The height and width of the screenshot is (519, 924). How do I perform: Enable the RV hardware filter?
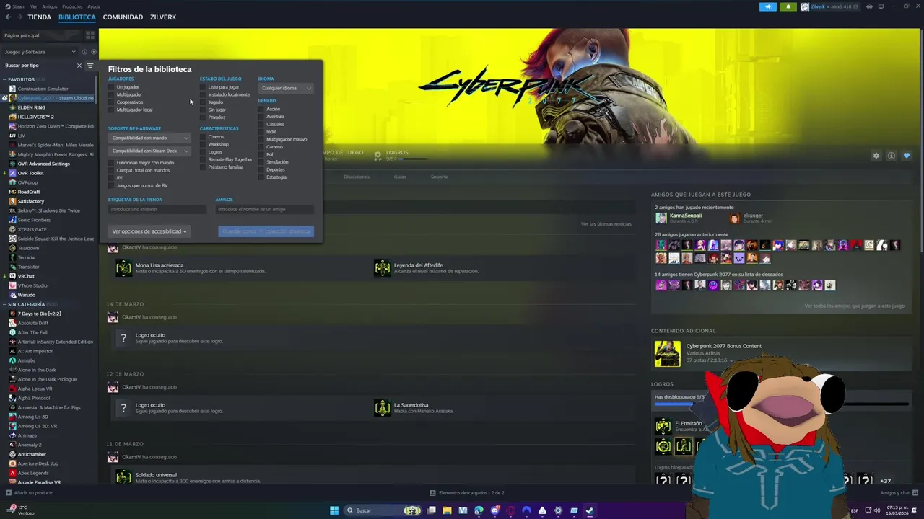111,177
